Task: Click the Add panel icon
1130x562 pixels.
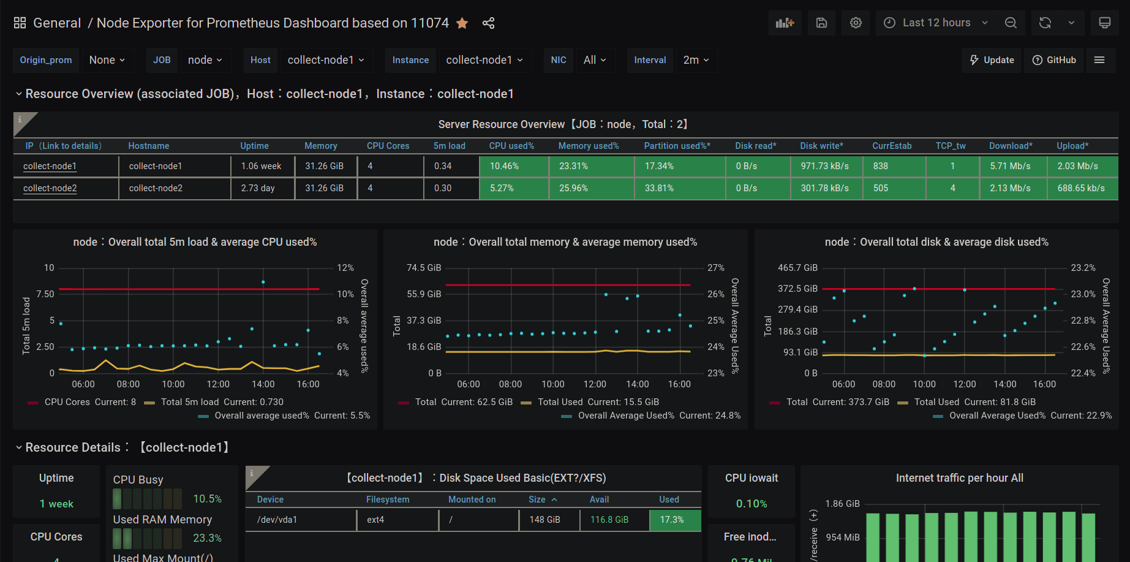Action: pos(785,23)
